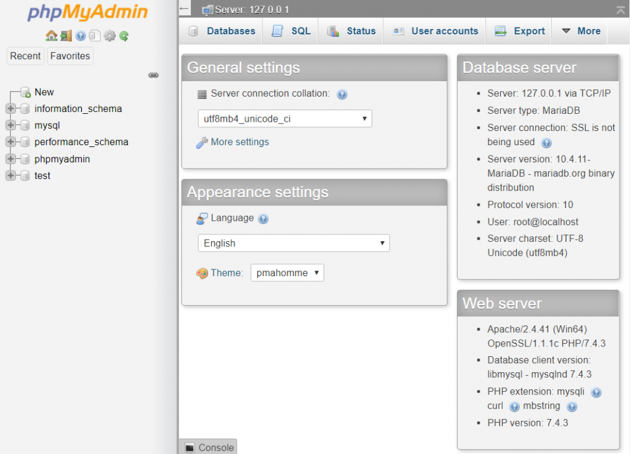Expand the information_schema database
The width and height of the screenshot is (630, 454).
[11, 108]
